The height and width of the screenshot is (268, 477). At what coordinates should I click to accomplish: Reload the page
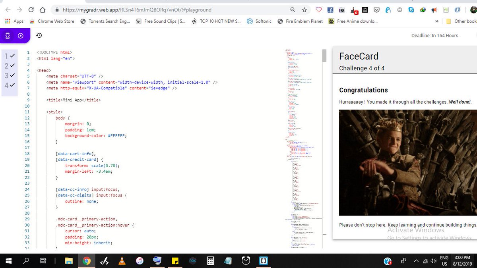(x=31, y=10)
